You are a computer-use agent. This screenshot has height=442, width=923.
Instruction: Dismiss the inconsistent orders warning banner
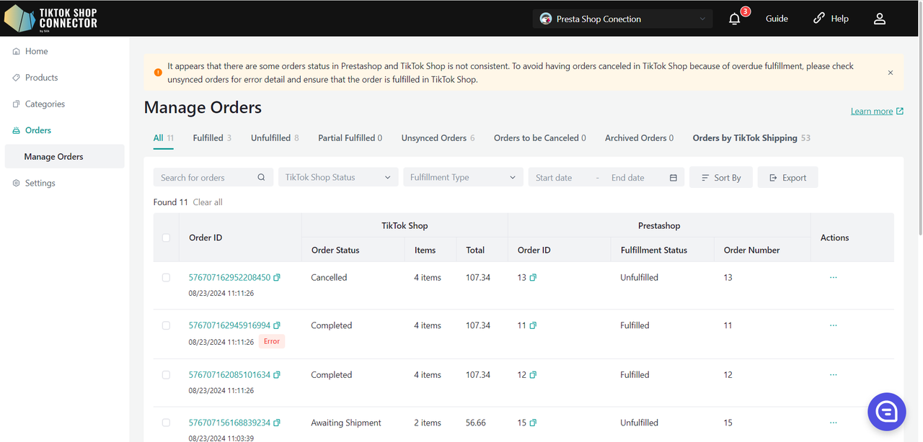[x=891, y=73]
